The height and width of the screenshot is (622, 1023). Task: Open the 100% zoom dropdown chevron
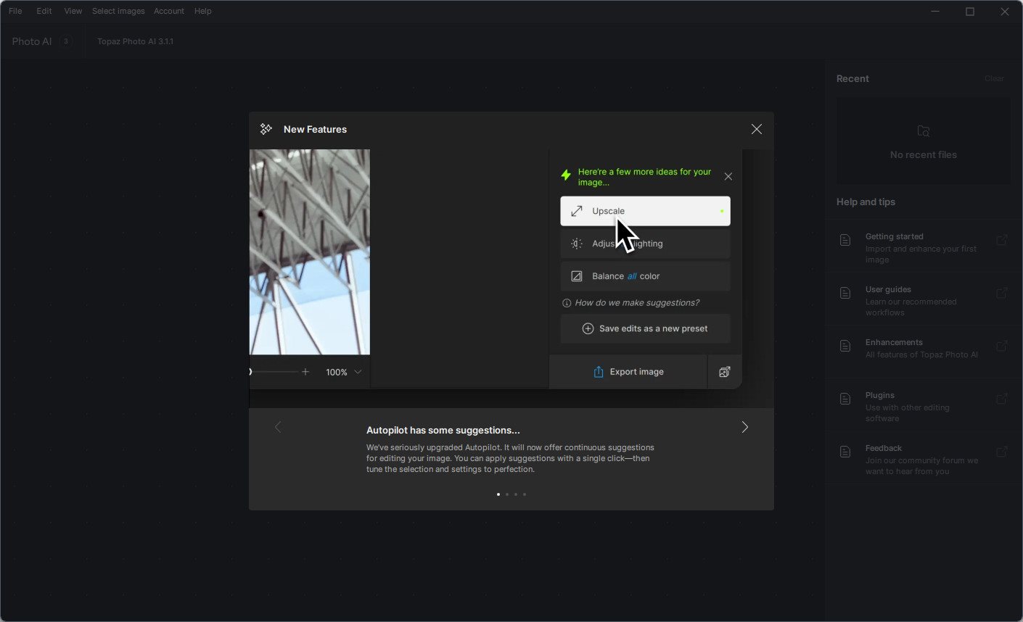point(358,372)
